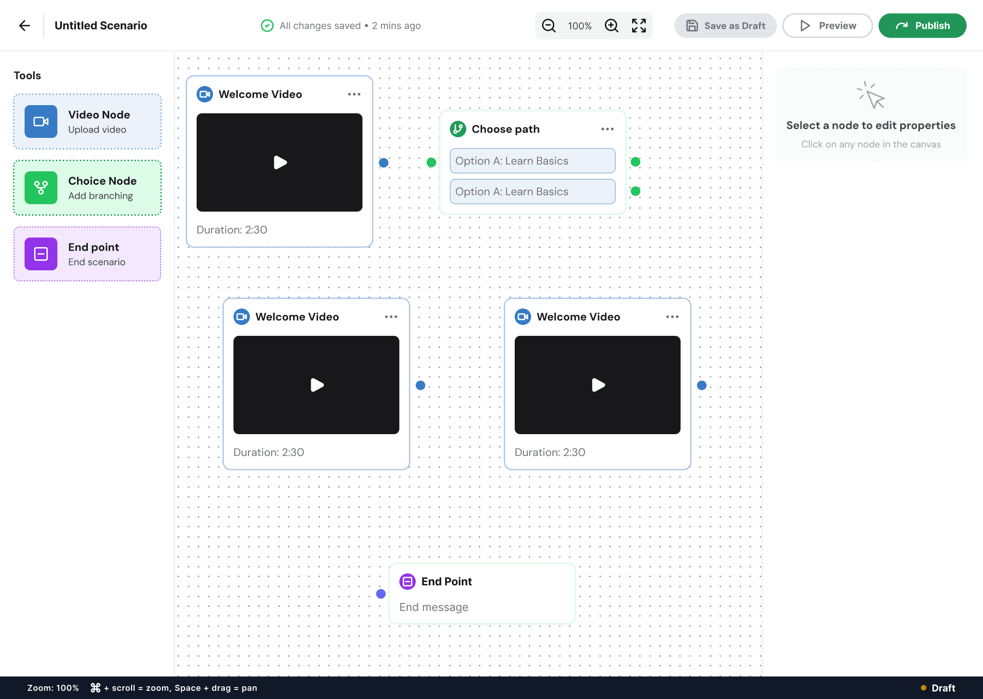Click the Preview button
The image size is (983, 699).
coord(827,25)
